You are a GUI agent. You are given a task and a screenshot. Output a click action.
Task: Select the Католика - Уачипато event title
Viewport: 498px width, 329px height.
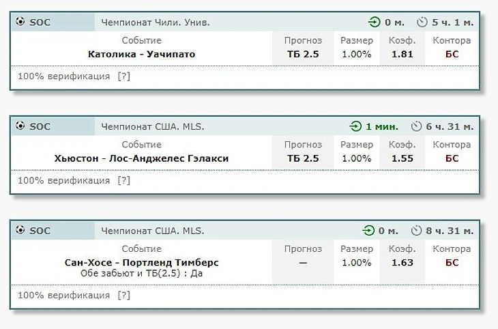point(142,54)
